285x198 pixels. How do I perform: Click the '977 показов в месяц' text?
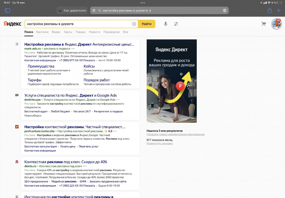159,140
